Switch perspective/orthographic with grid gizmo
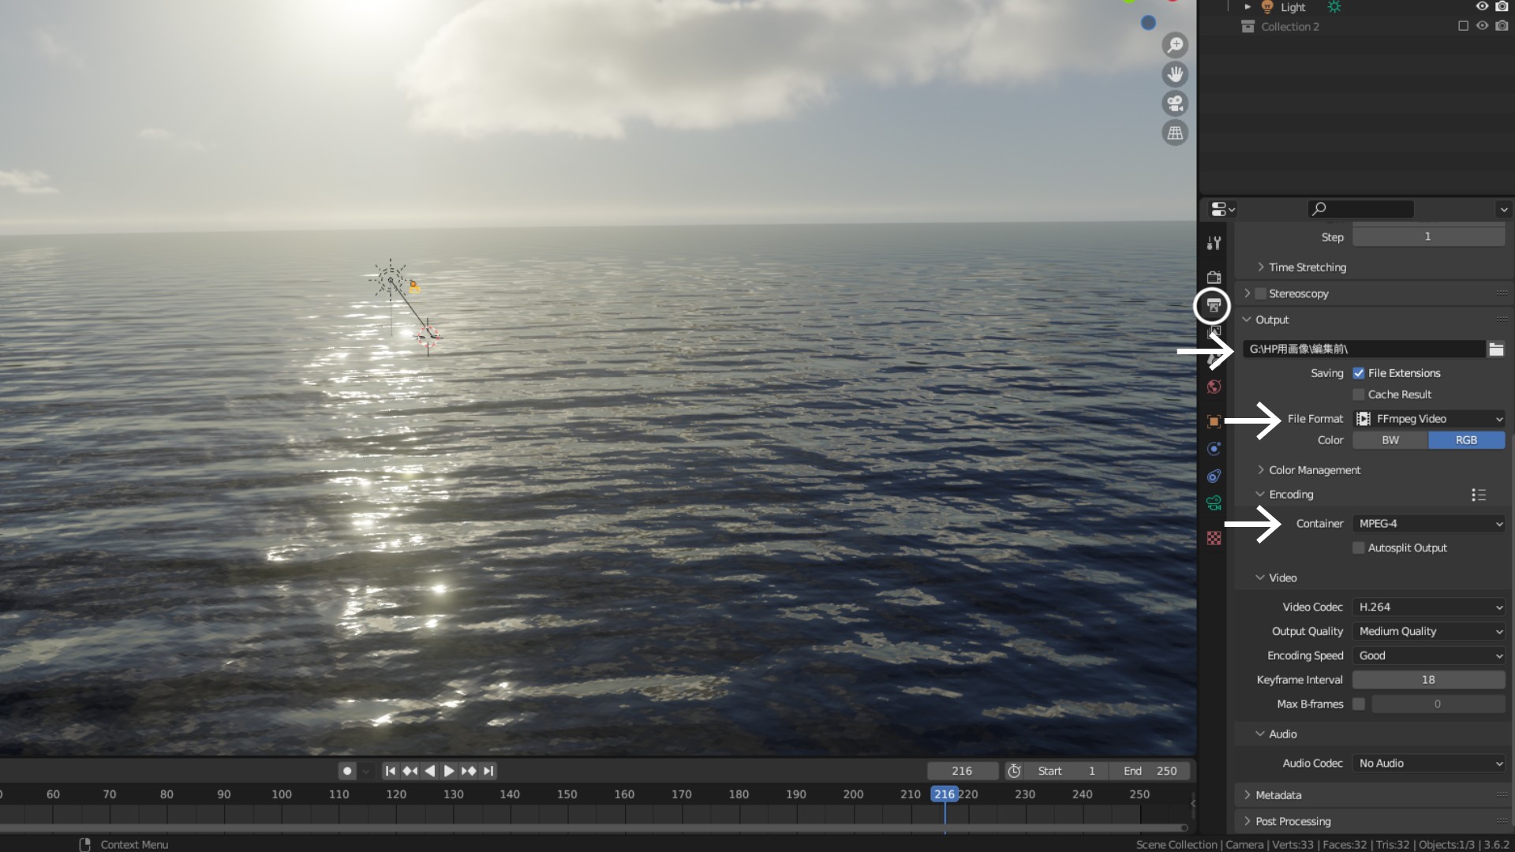Screen dimensions: 1515x852 (1175, 133)
